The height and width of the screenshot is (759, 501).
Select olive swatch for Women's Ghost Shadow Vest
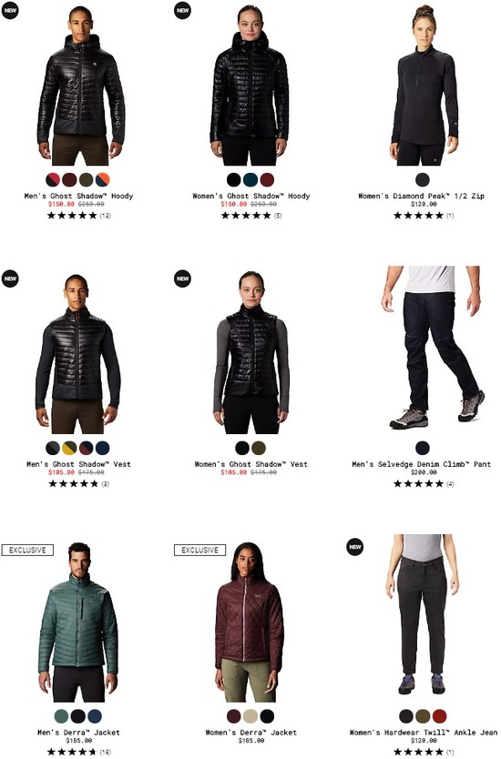point(259,448)
